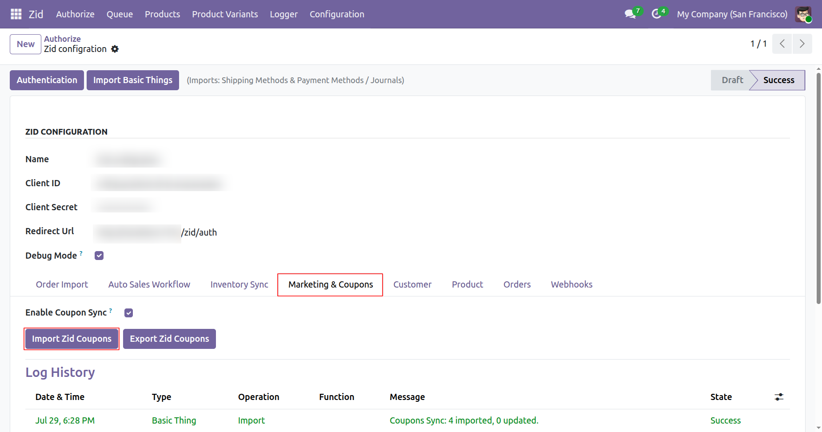The image size is (822, 432).
Task: Click the 'Coupons Sync: 4 imported' message
Action: [464, 420]
